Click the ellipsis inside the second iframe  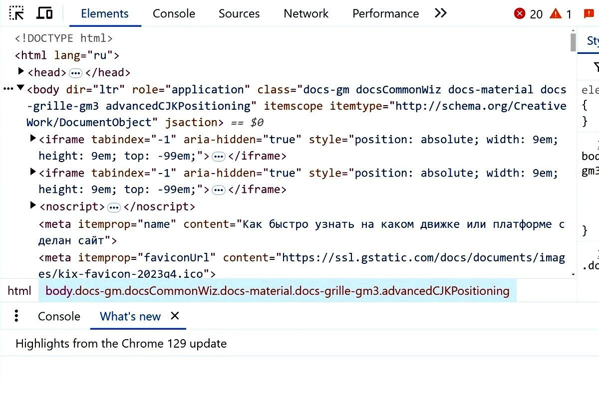click(x=218, y=190)
